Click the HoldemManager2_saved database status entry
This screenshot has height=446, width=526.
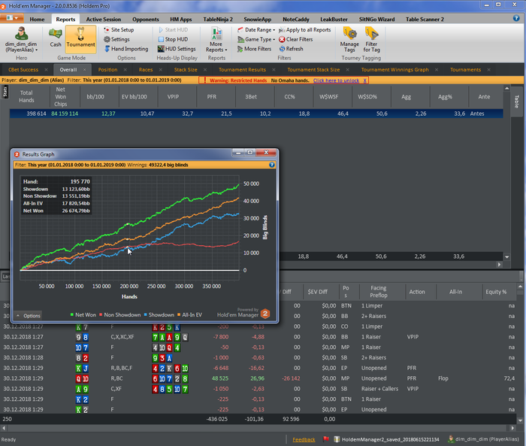[386, 439]
